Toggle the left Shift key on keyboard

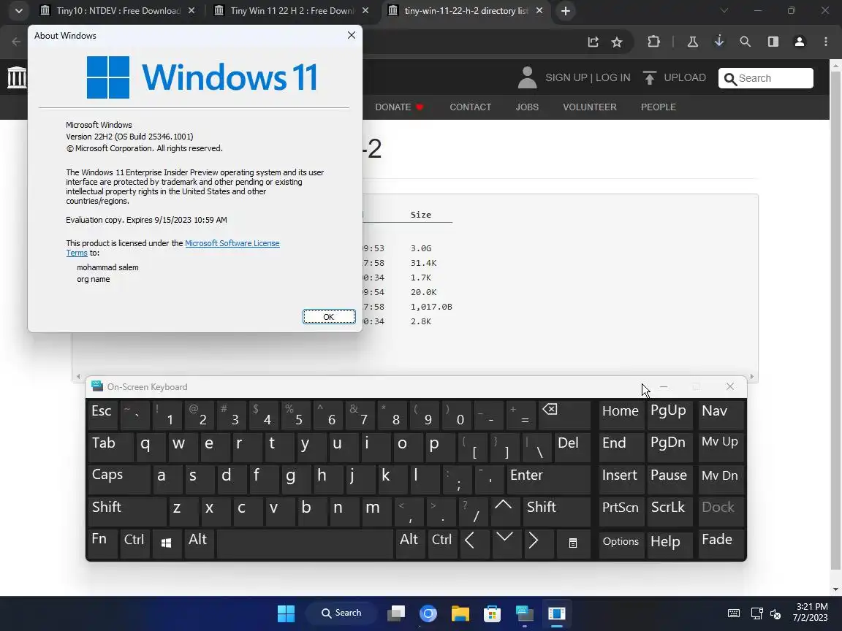coord(126,510)
